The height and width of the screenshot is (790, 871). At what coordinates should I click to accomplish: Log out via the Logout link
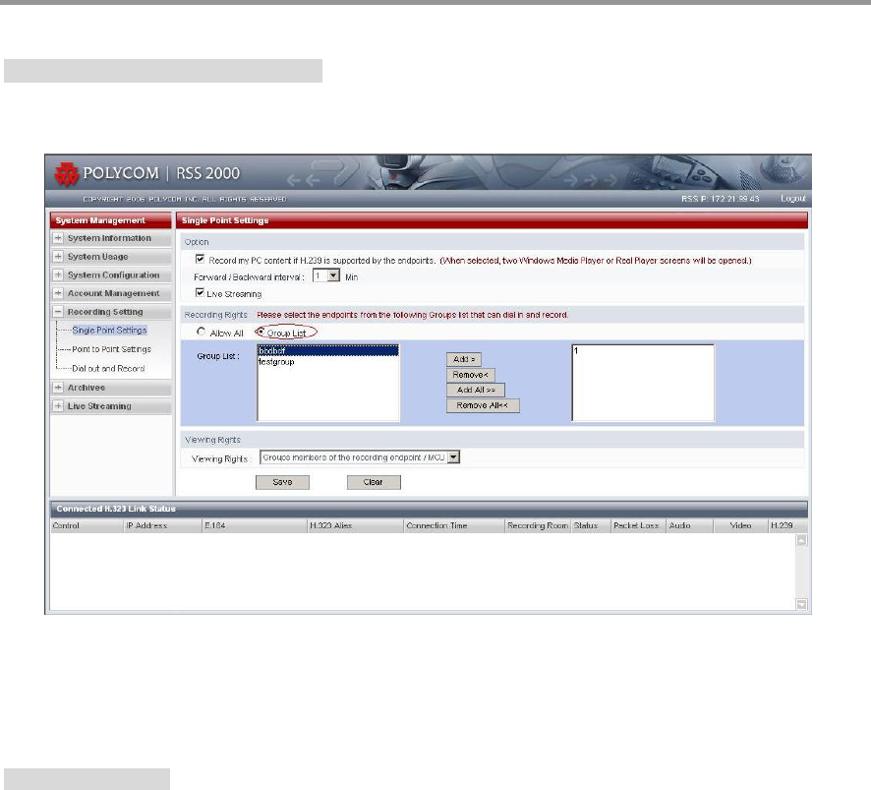click(x=792, y=199)
